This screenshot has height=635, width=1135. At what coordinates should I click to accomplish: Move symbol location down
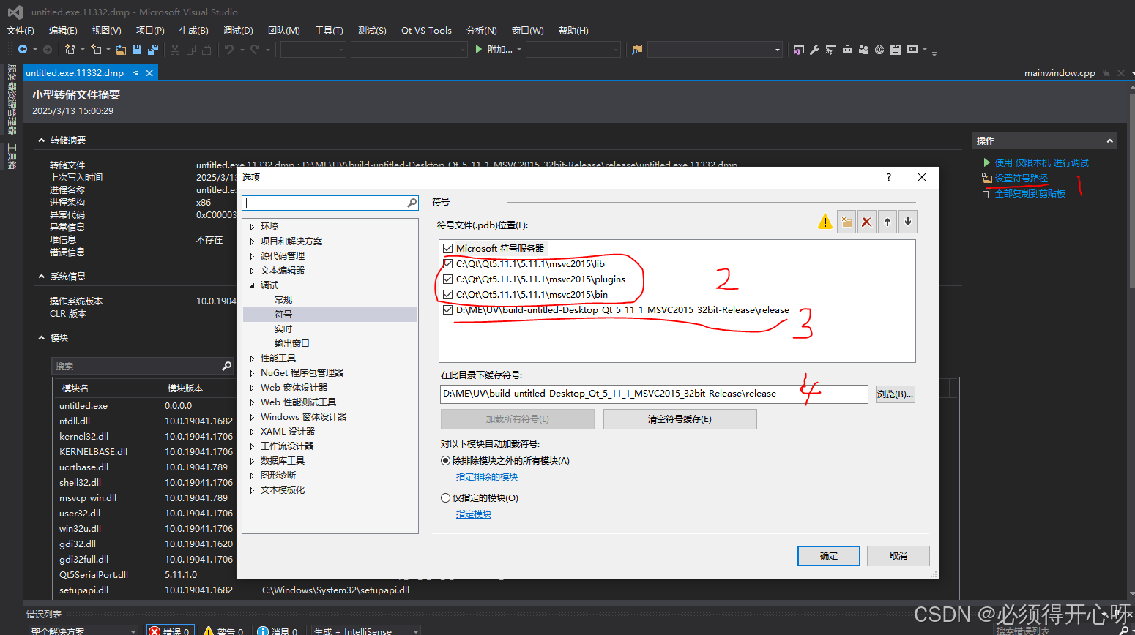pyautogui.click(x=908, y=222)
